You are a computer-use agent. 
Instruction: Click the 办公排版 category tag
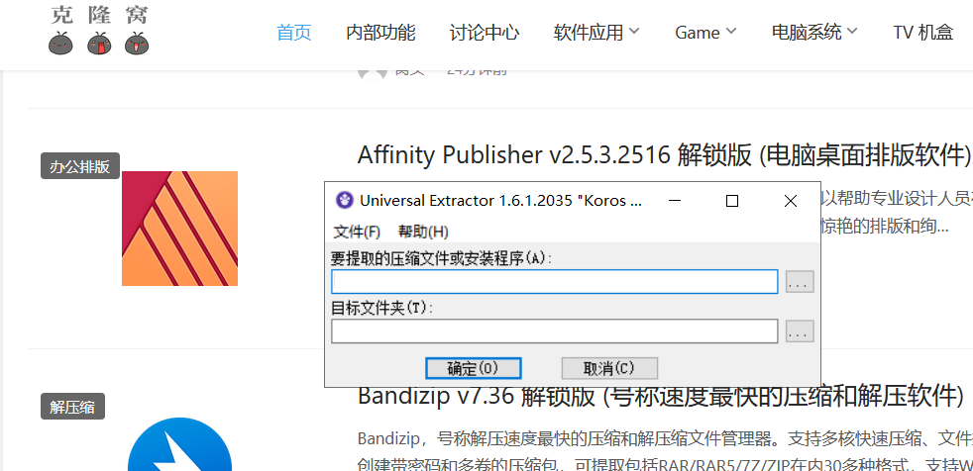(x=80, y=166)
